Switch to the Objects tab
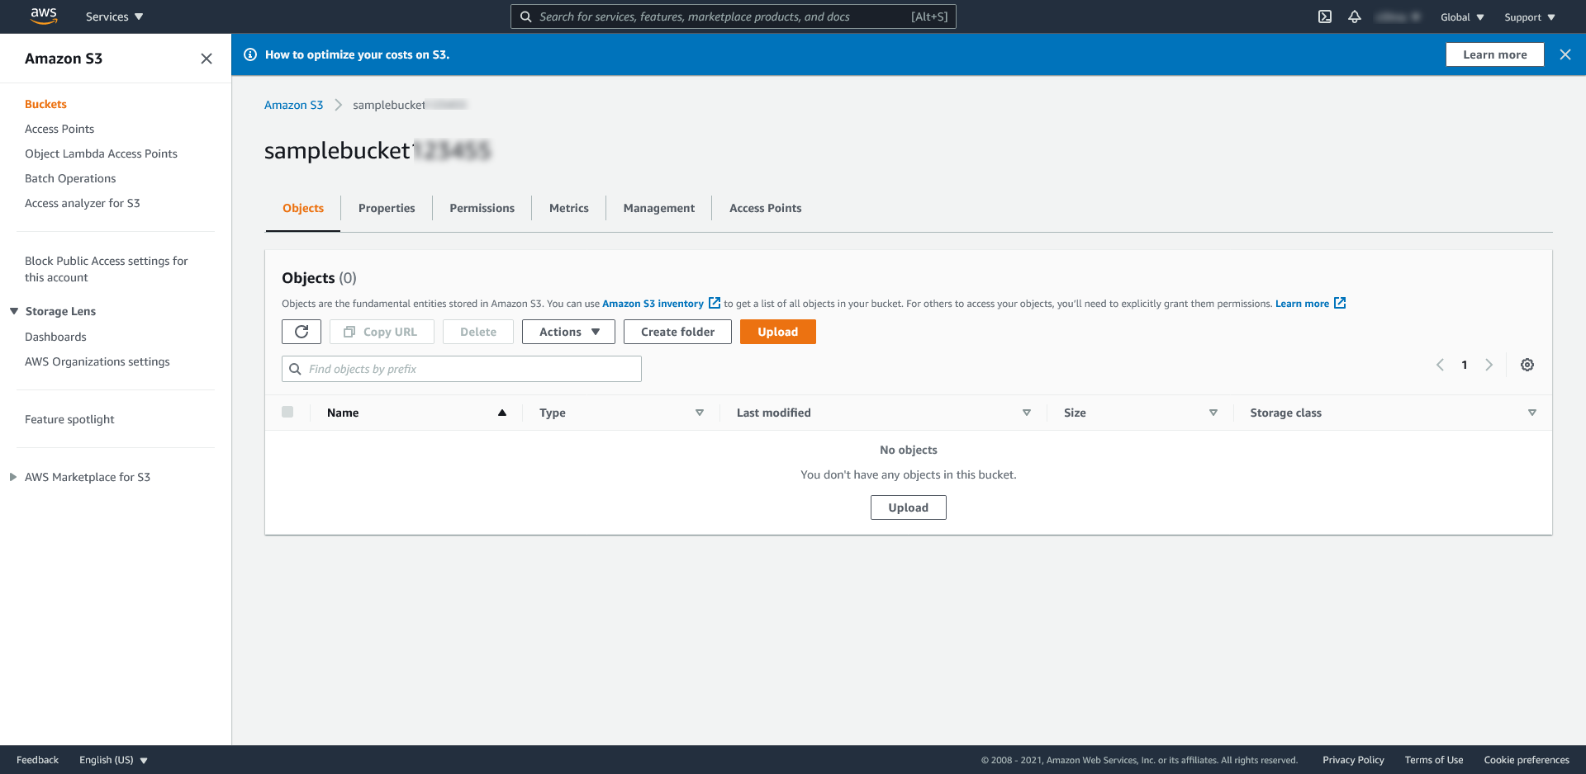The width and height of the screenshot is (1586, 774). [303, 208]
